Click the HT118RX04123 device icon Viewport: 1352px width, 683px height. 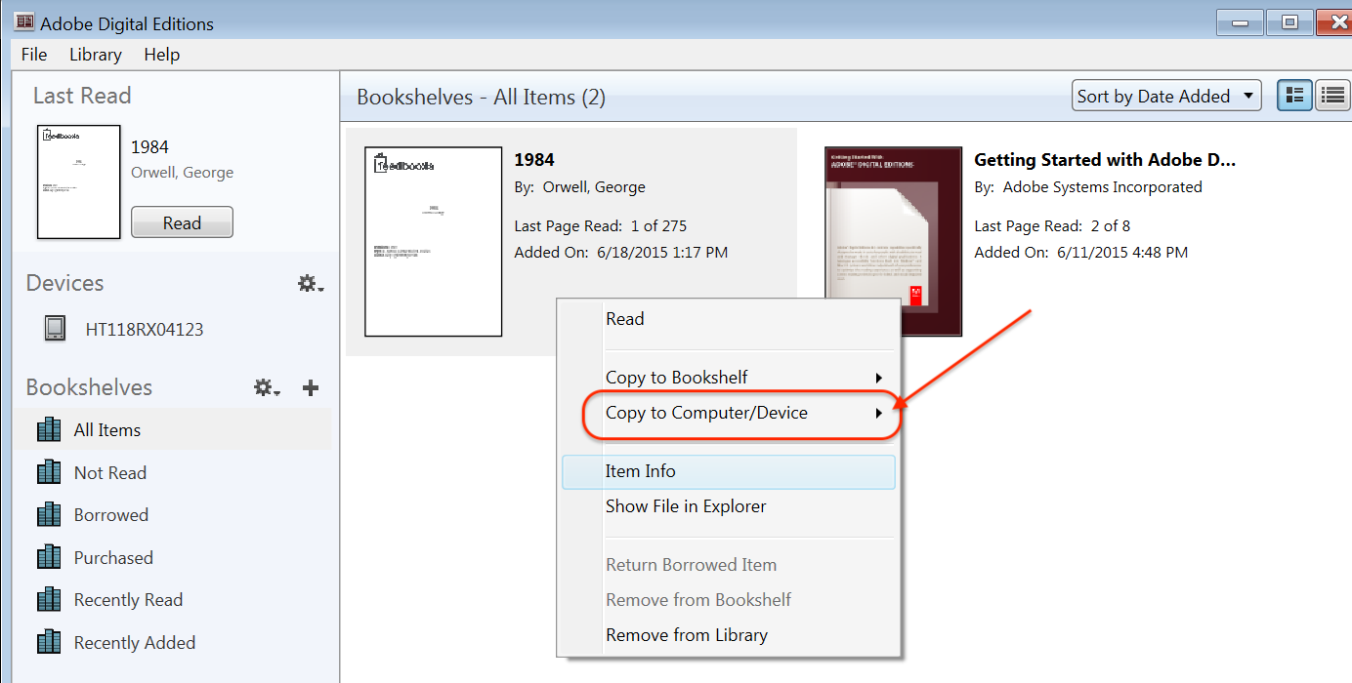pyautogui.click(x=55, y=329)
